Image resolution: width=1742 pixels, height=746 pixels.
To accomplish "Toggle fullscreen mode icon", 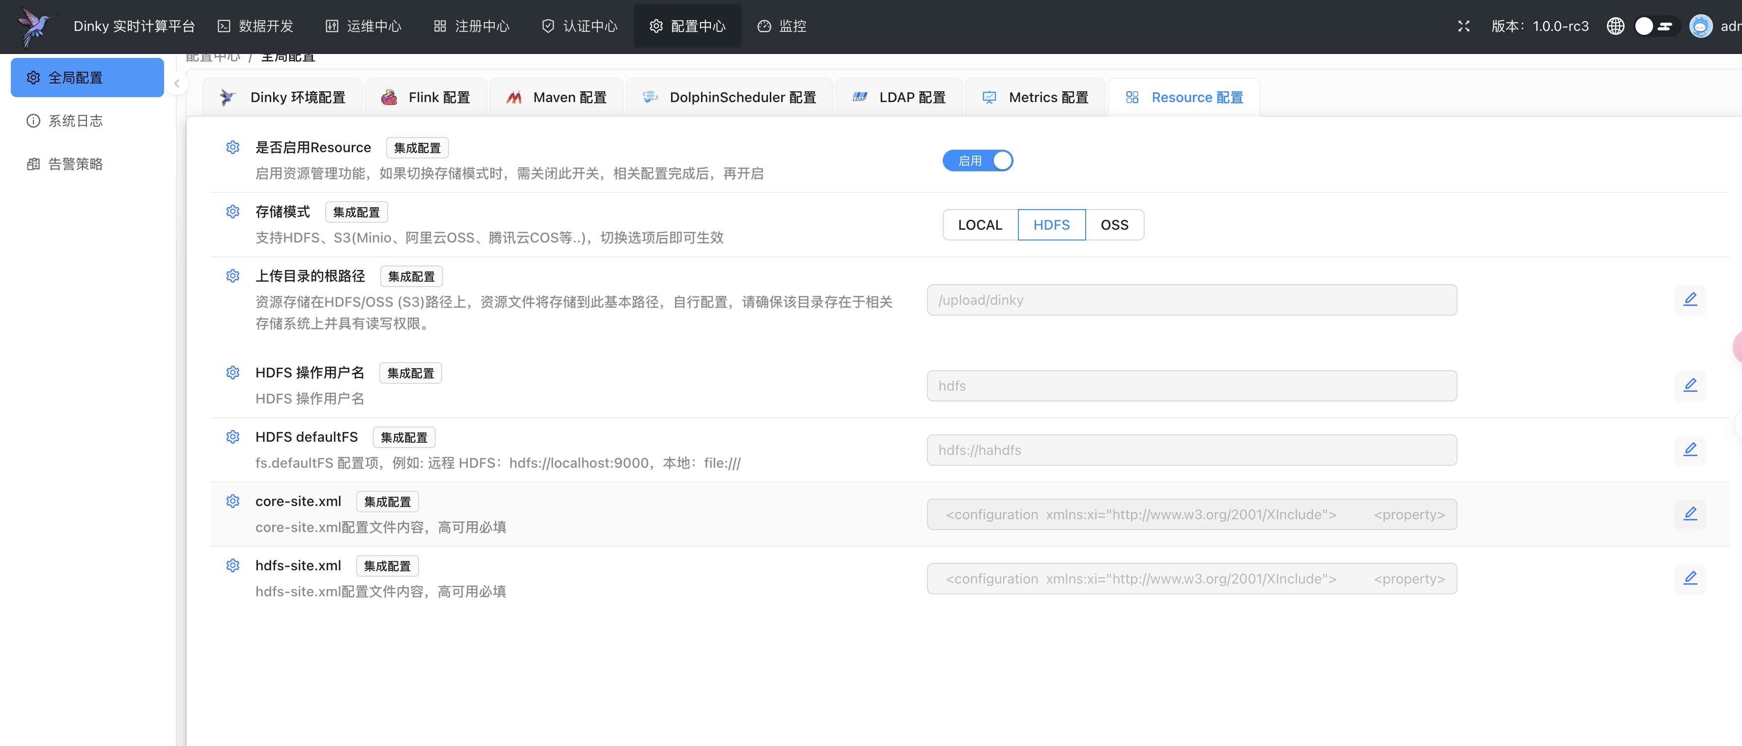I will coord(1463,27).
